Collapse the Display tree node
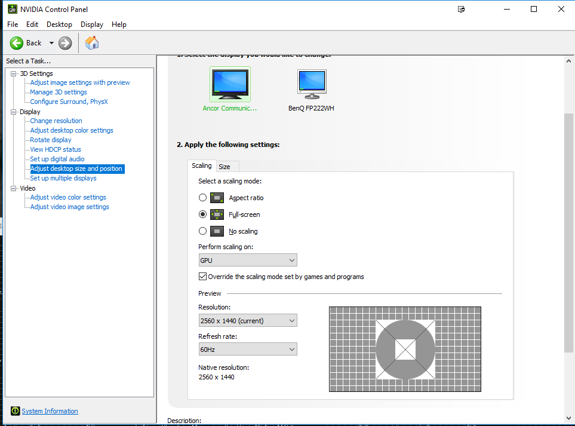This screenshot has height=426, width=575. click(14, 112)
